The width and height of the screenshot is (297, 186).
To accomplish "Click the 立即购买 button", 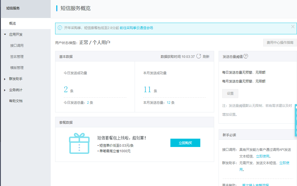I will tap(185, 143).
